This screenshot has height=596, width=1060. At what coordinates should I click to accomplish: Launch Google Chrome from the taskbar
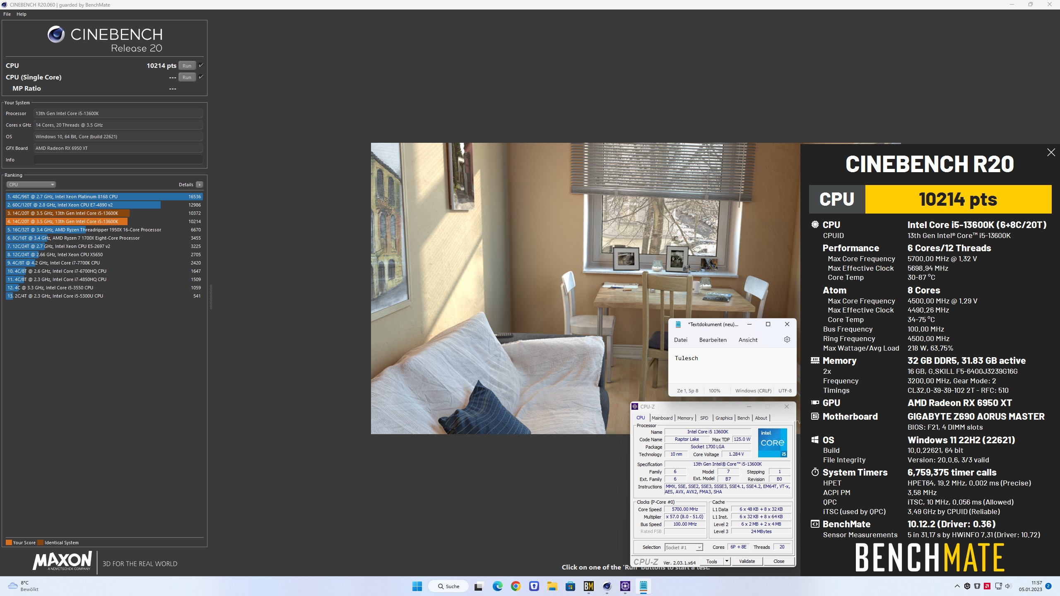click(x=516, y=586)
